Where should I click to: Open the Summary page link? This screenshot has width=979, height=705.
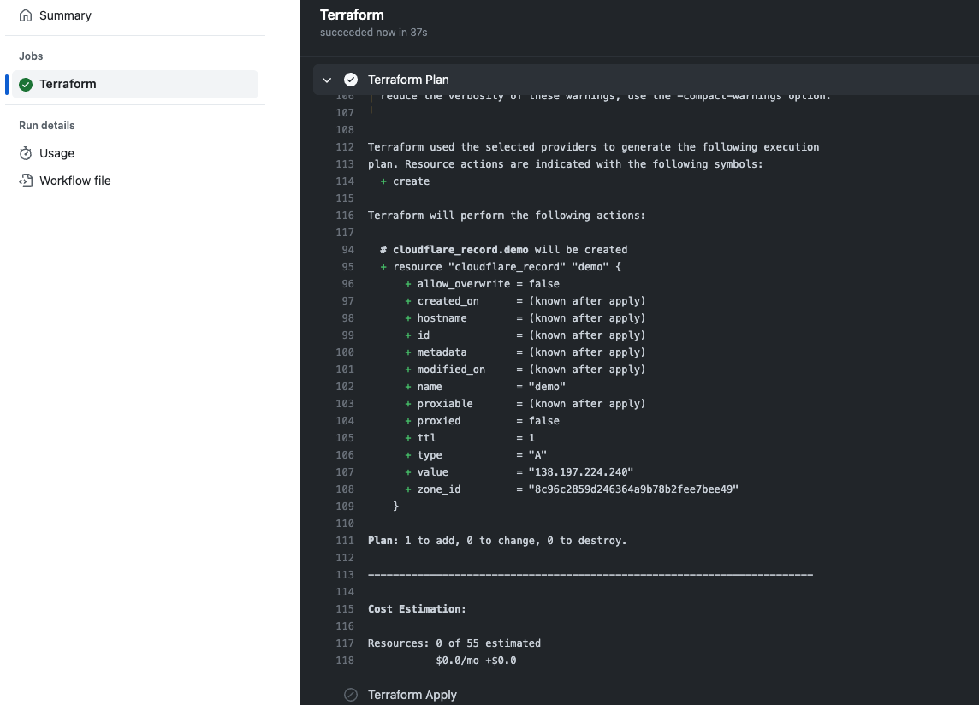(x=65, y=15)
